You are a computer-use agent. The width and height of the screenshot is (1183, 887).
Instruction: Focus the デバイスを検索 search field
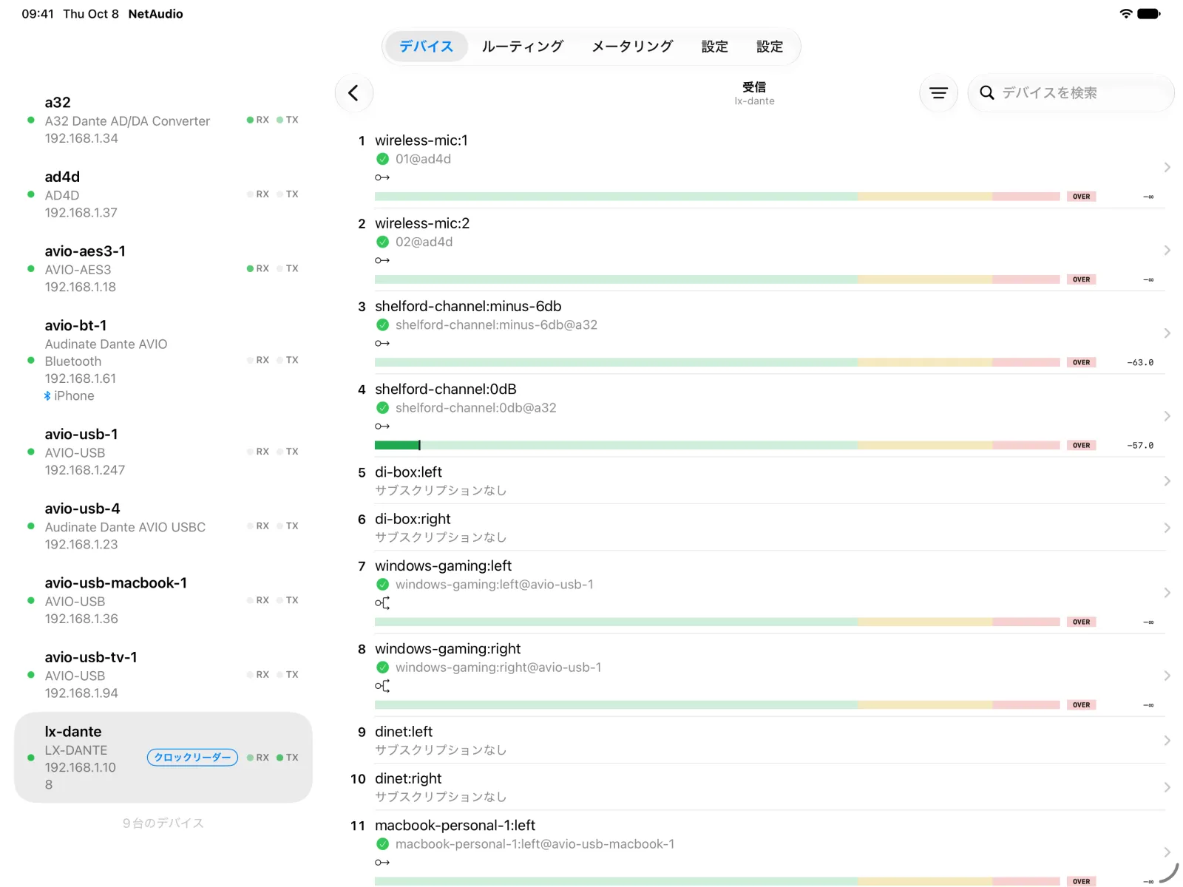click(1071, 93)
